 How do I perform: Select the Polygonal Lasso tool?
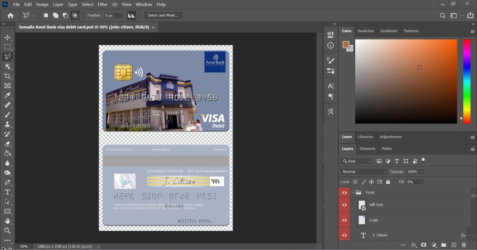[x=7, y=57]
